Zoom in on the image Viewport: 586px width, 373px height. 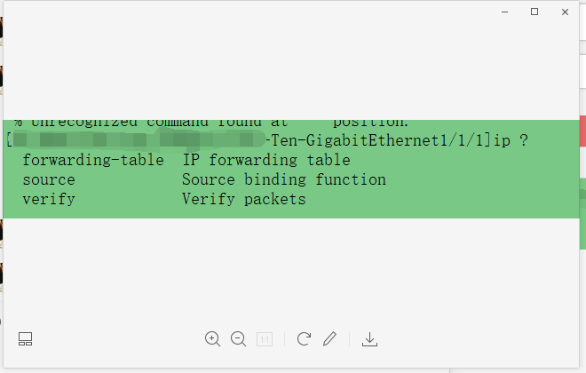pyautogui.click(x=212, y=338)
